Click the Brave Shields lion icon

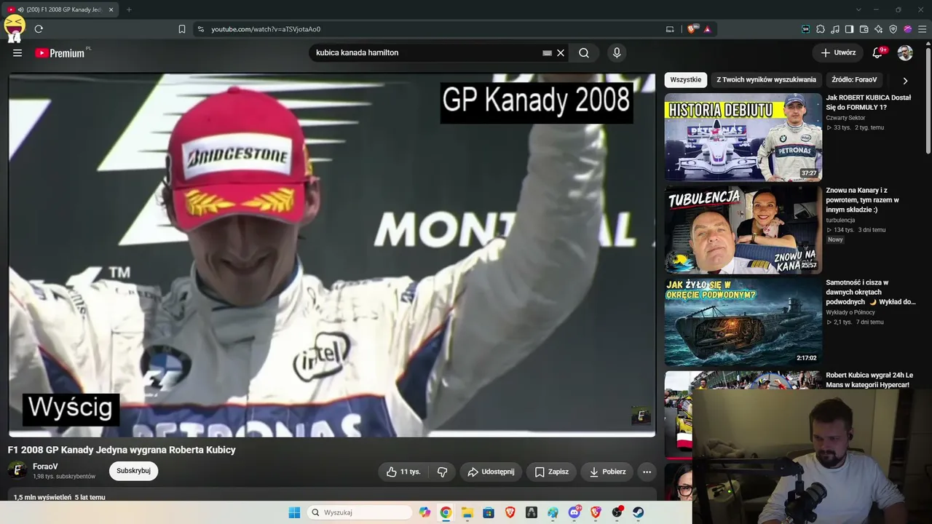click(x=692, y=29)
